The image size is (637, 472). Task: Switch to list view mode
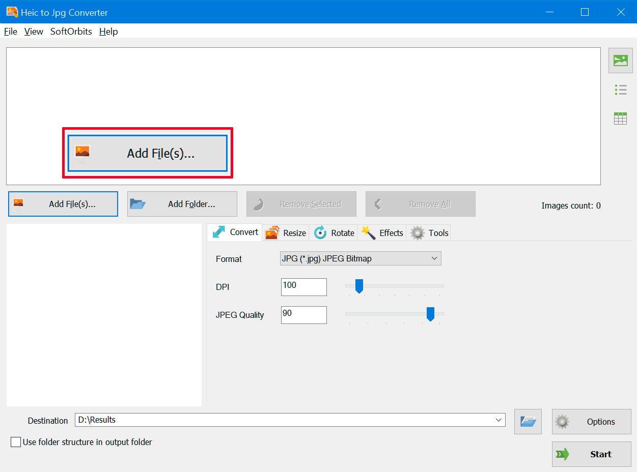pos(620,89)
